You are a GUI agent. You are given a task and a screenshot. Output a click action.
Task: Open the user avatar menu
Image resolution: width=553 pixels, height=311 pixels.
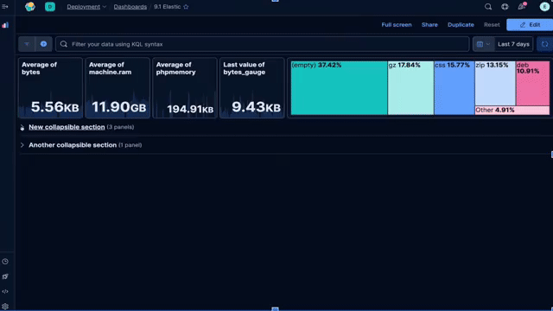click(544, 7)
